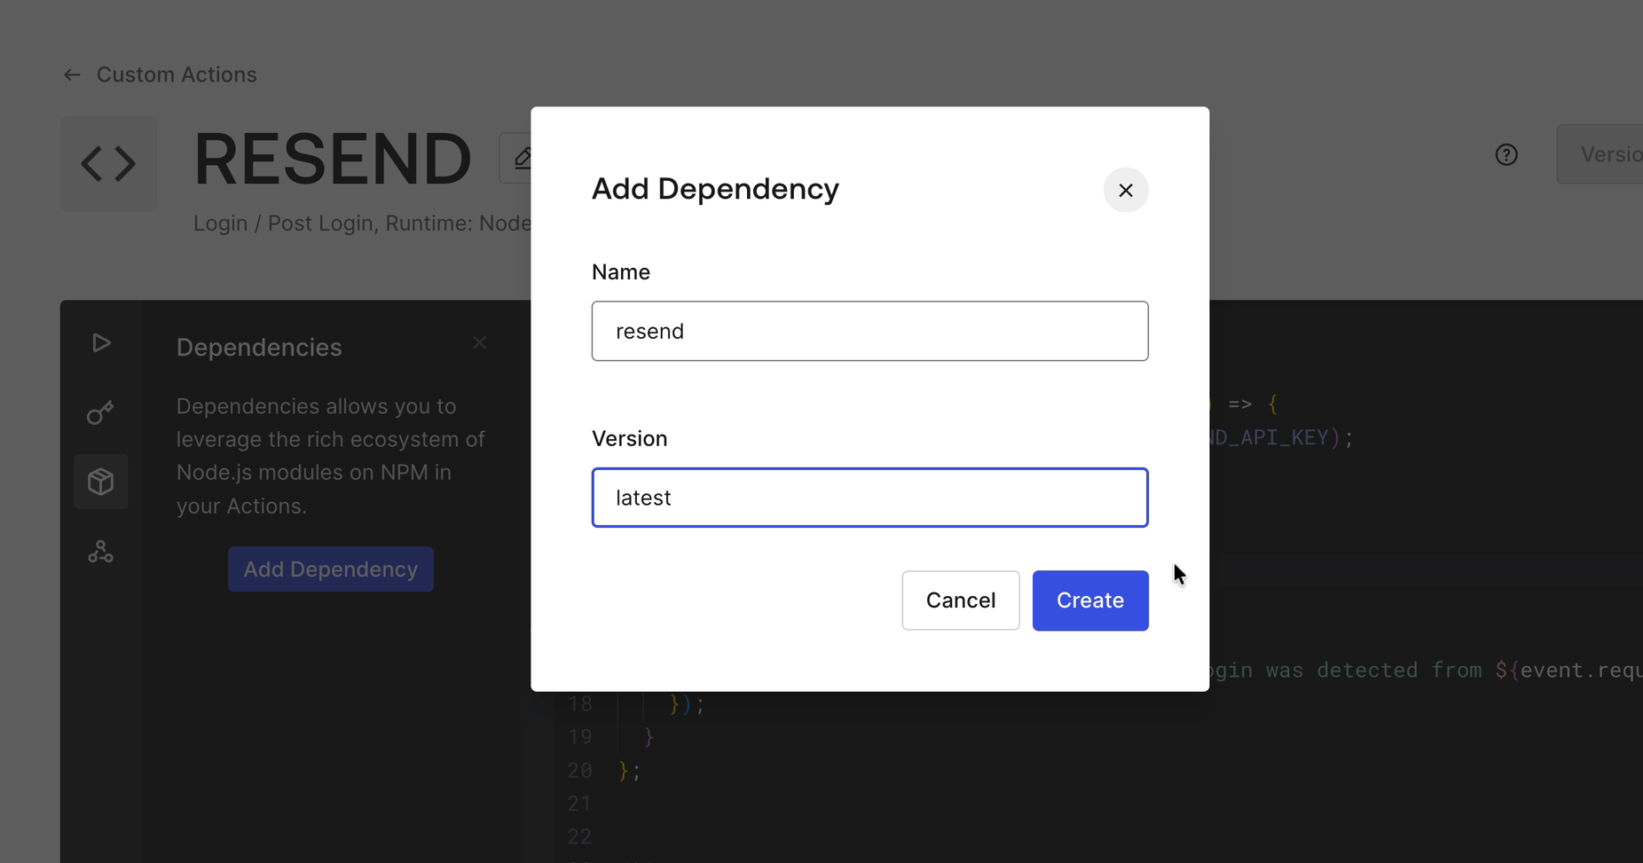
Task: Click the Add Dependency dialog title
Action: click(715, 189)
